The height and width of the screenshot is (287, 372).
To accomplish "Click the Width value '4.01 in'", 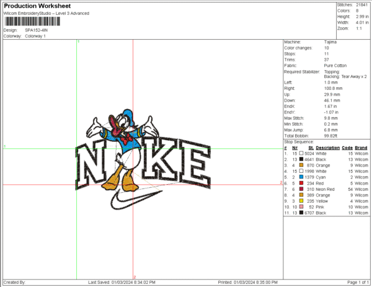I will 362,22.
